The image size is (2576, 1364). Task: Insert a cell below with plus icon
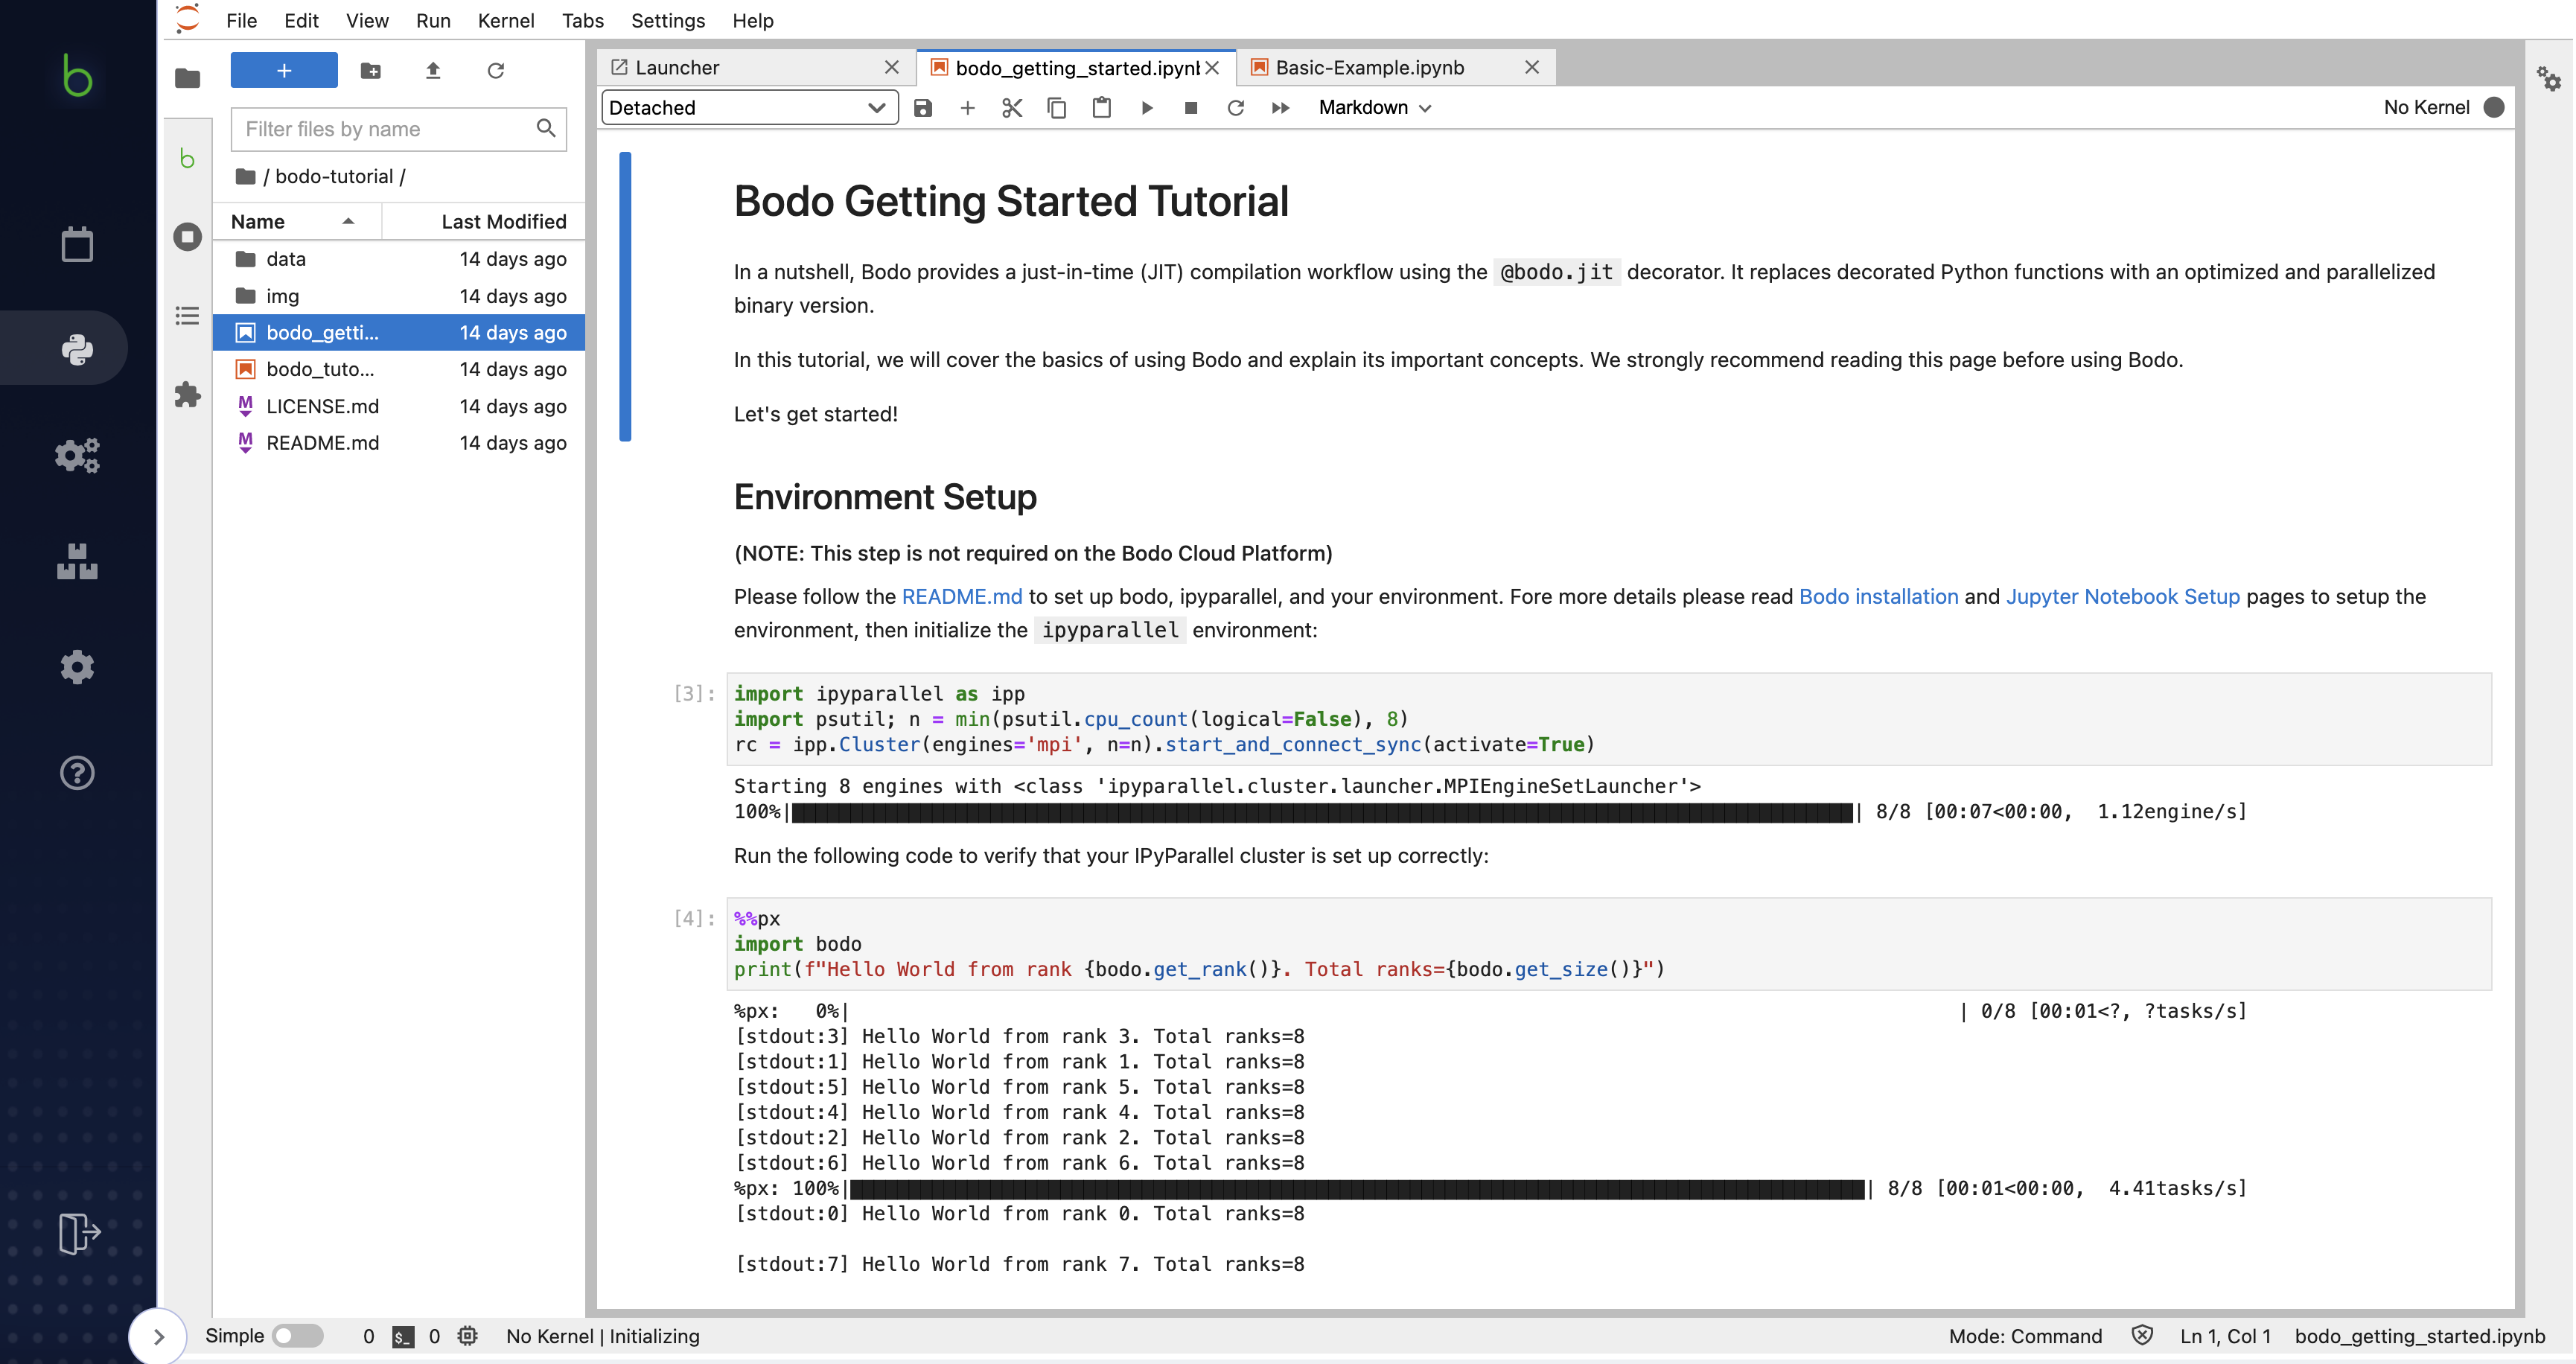click(967, 107)
